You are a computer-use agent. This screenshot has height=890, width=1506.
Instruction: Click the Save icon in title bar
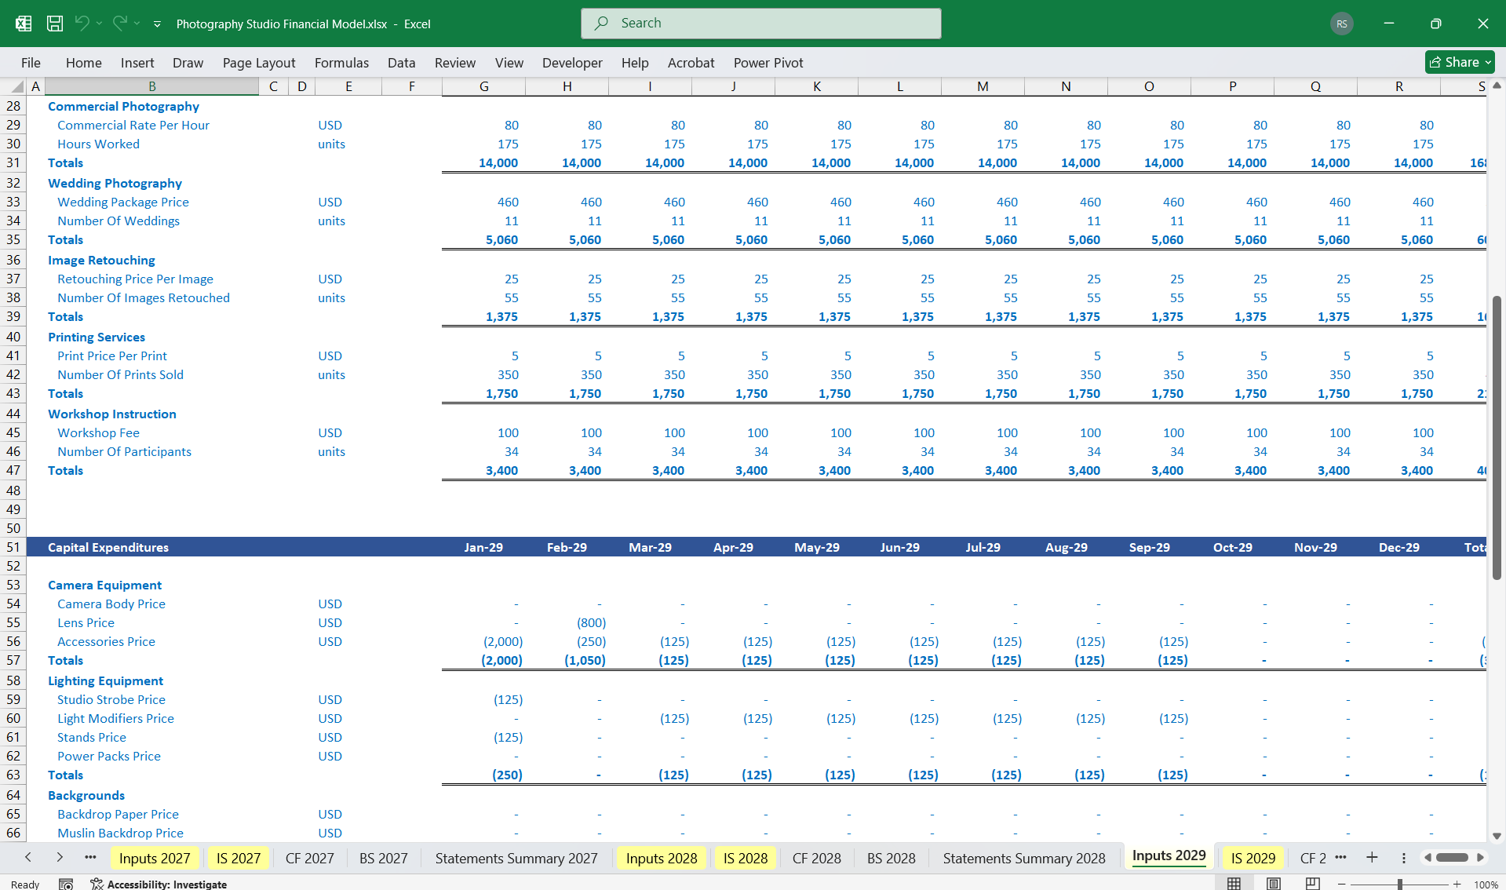click(55, 24)
